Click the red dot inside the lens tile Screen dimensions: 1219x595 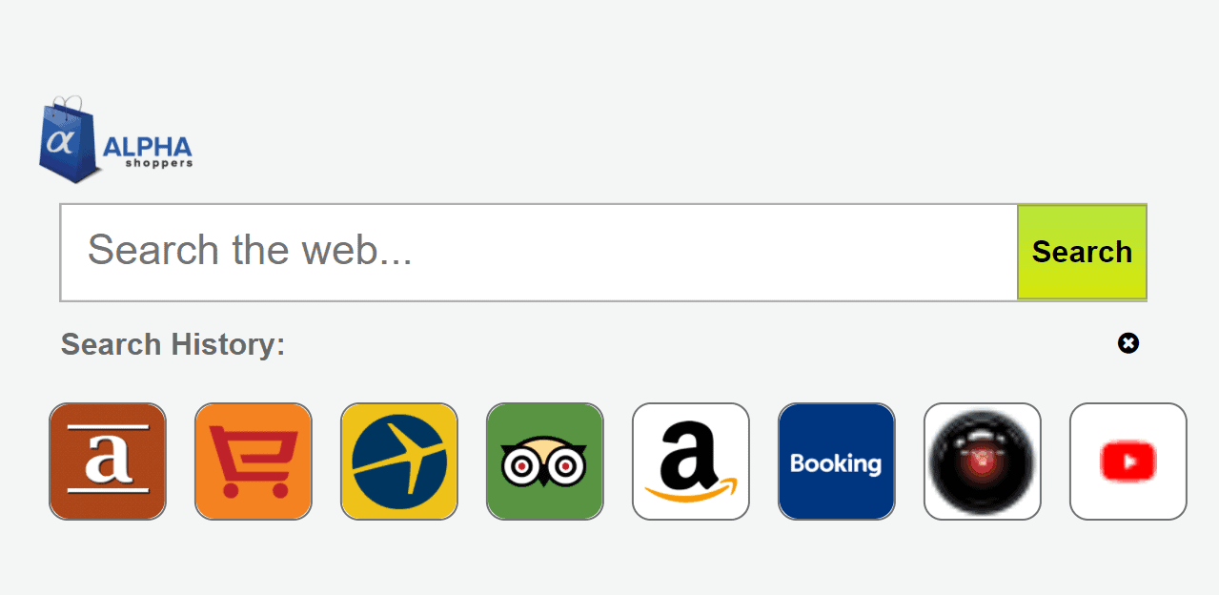pos(983,463)
